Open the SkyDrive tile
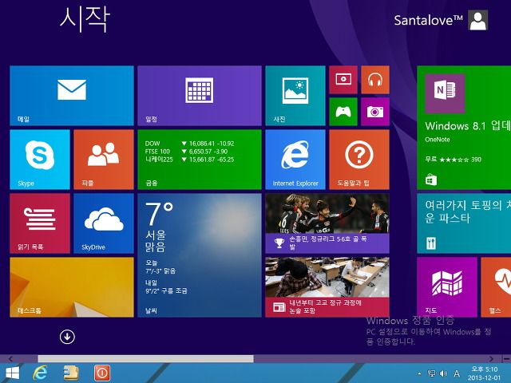Image resolution: width=511 pixels, height=383 pixels. [104, 223]
